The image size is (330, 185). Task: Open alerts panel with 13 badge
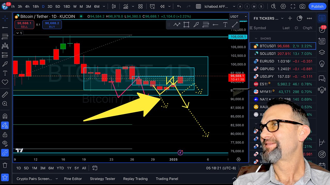322,29
